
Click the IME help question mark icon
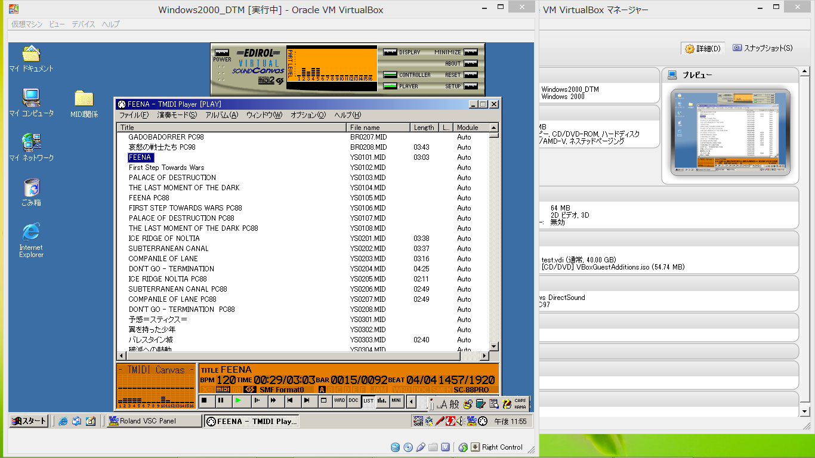click(x=507, y=404)
